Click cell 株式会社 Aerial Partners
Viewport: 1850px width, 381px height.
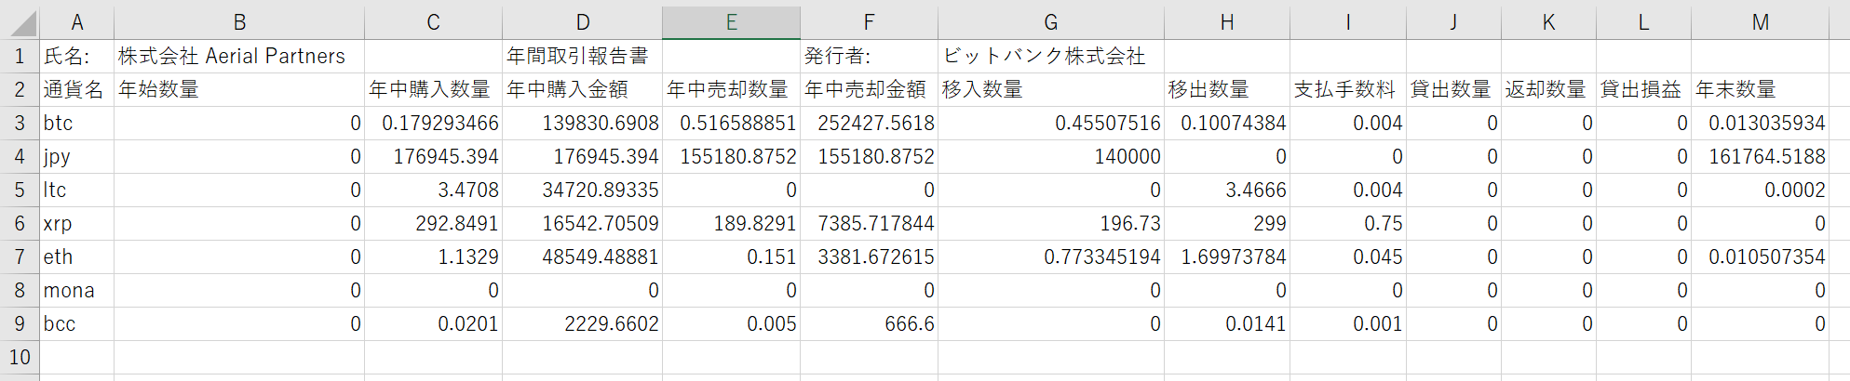239,57
